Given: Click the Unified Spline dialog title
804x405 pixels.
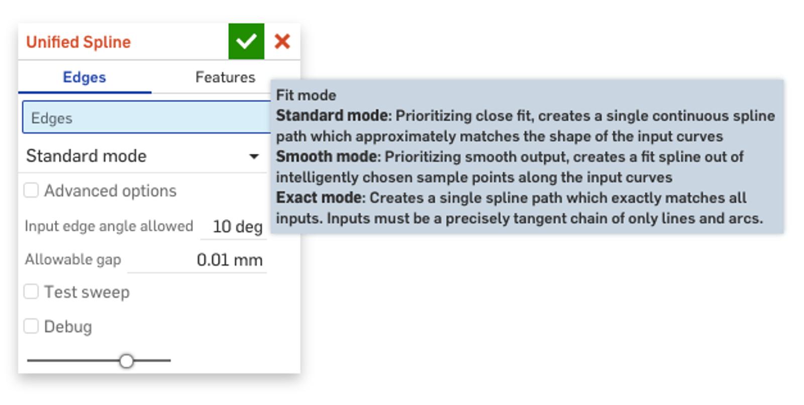Looking at the screenshot, I should 78,42.
